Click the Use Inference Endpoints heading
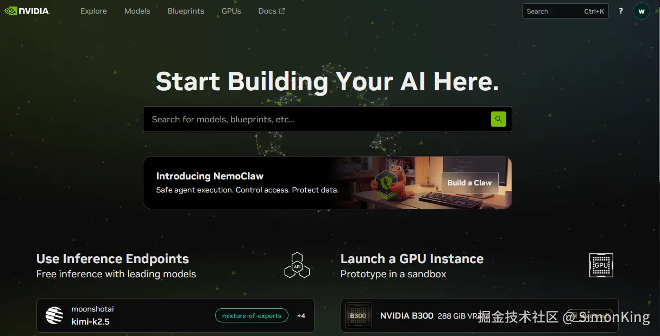 112,259
